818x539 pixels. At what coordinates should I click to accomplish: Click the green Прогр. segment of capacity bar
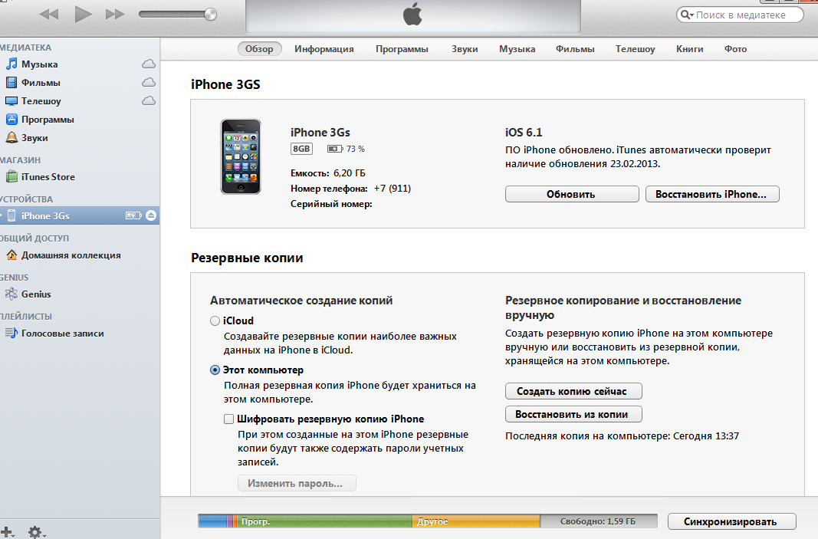coord(324,521)
